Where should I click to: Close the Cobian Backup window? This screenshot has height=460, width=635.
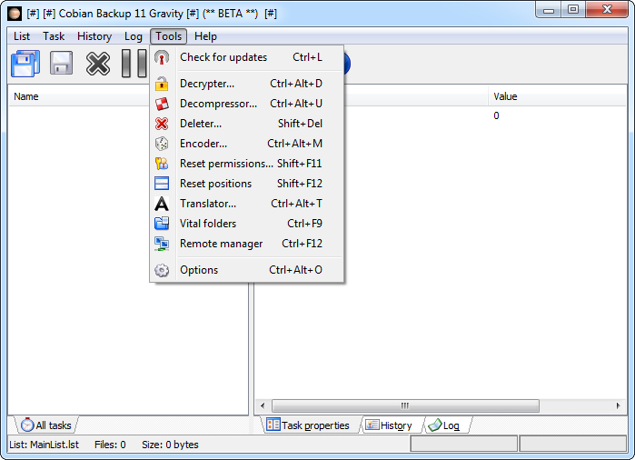(x=607, y=10)
